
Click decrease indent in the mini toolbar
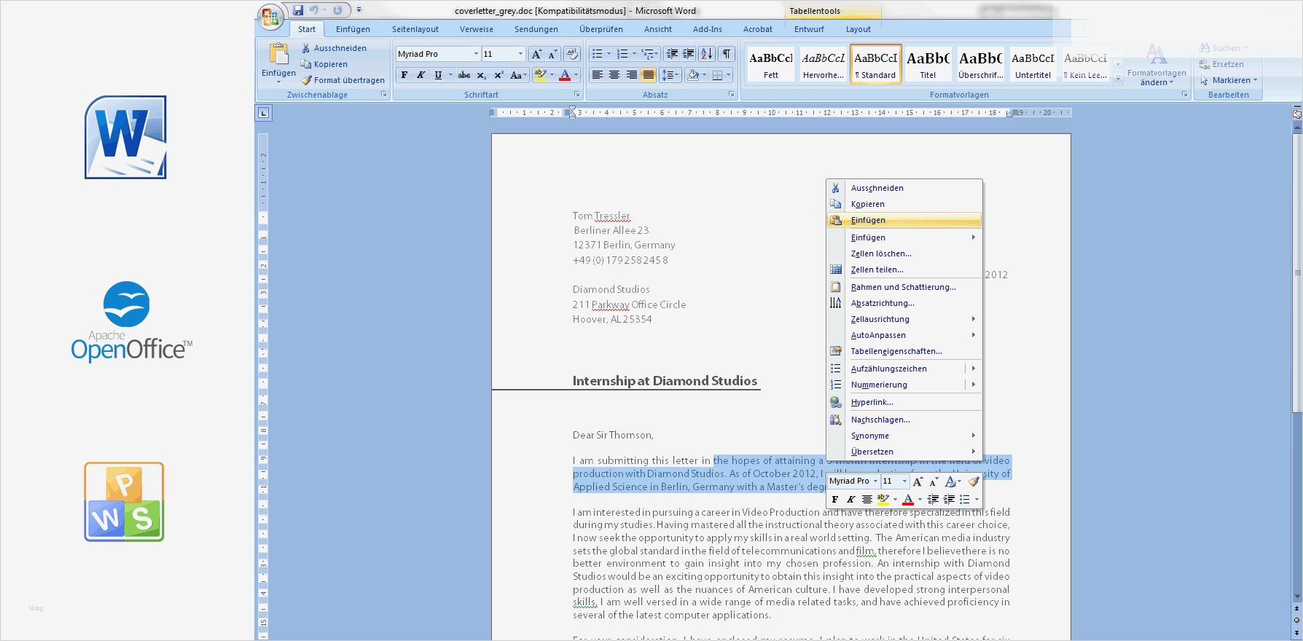(933, 500)
